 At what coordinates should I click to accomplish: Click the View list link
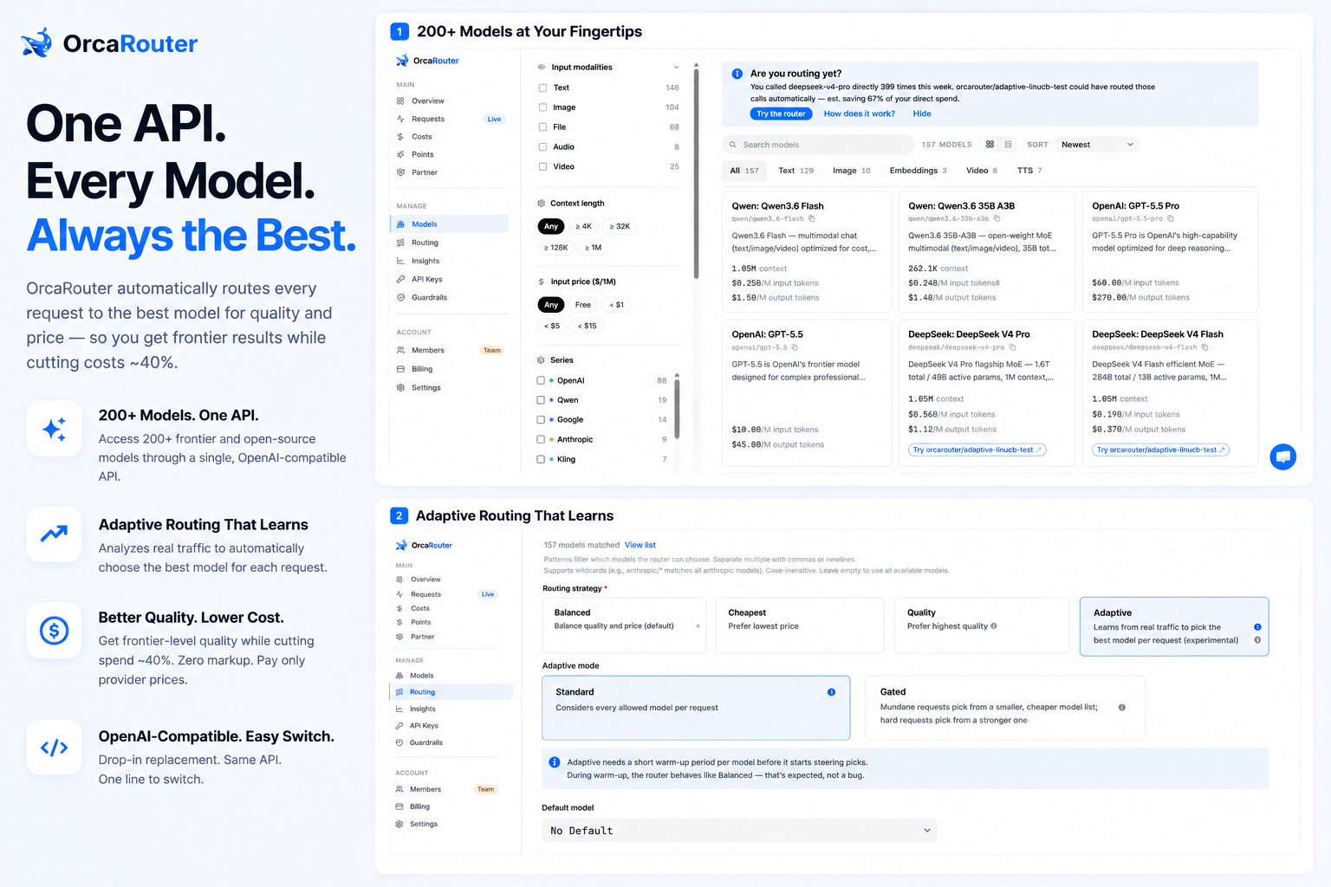click(640, 545)
